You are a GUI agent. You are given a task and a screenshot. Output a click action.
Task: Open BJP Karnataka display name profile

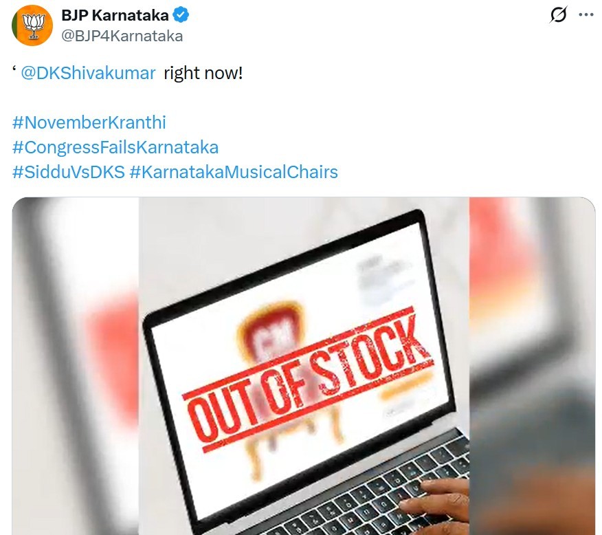(115, 15)
